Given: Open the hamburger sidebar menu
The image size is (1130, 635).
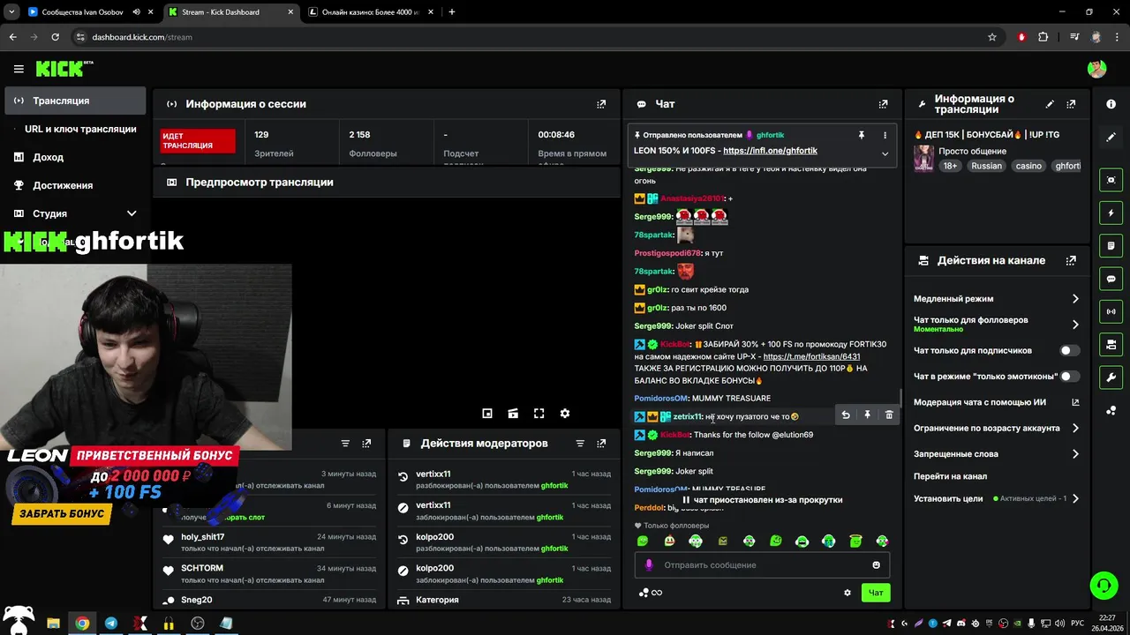Looking at the screenshot, I should click(x=19, y=69).
